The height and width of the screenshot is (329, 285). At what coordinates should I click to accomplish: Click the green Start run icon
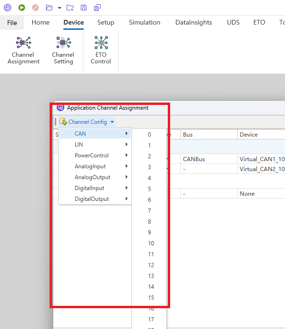click(x=22, y=8)
